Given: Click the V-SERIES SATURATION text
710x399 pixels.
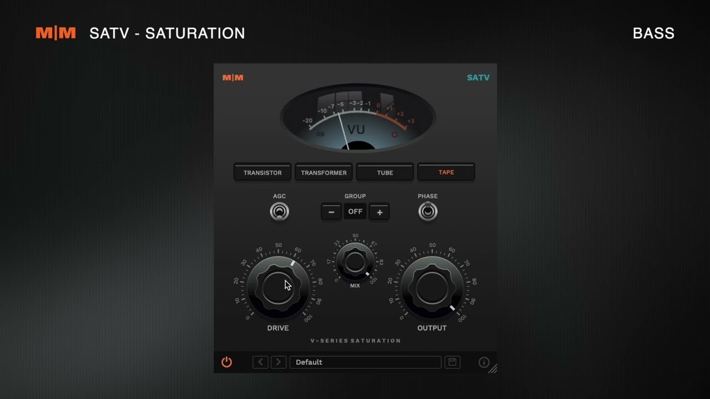Looking at the screenshot, I should 356,341.
